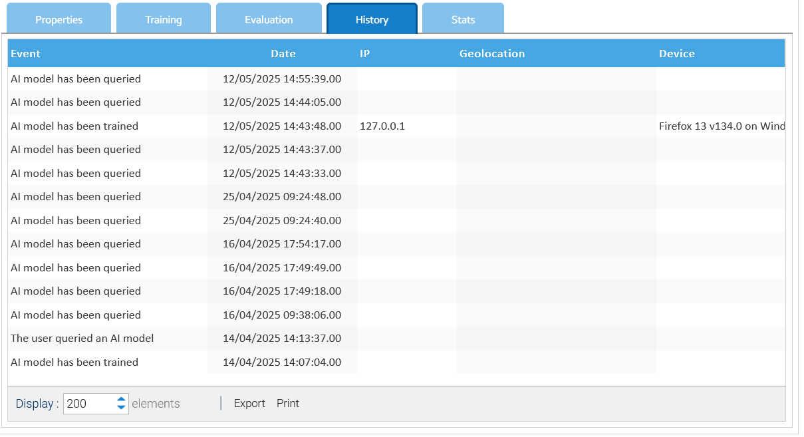
Task: Select the date 25/04/2025 09:24:48.00
Action: point(282,197)
